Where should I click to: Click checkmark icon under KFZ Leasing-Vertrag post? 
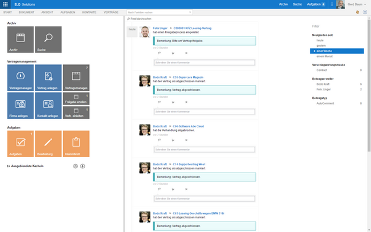click(173, 53)
